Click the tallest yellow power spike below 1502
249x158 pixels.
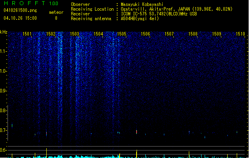tap(47, 153)
